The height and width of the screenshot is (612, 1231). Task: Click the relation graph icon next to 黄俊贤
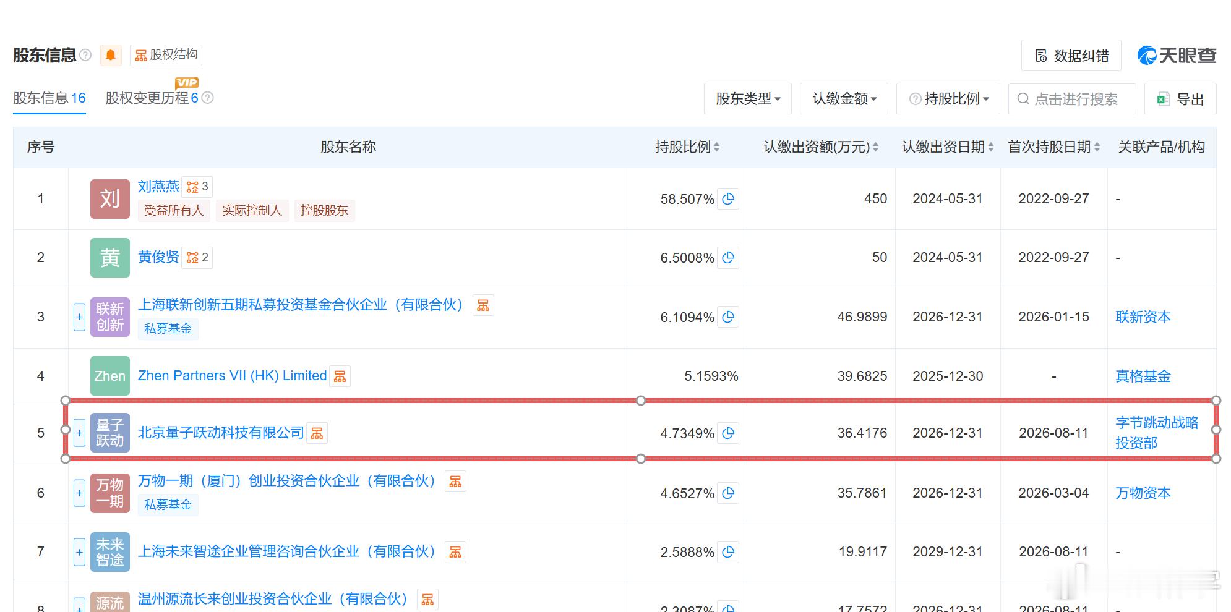tap(197, 257)
